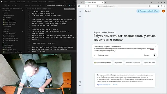
Task: Open the Выделение menu
Action: pos(21,2)
